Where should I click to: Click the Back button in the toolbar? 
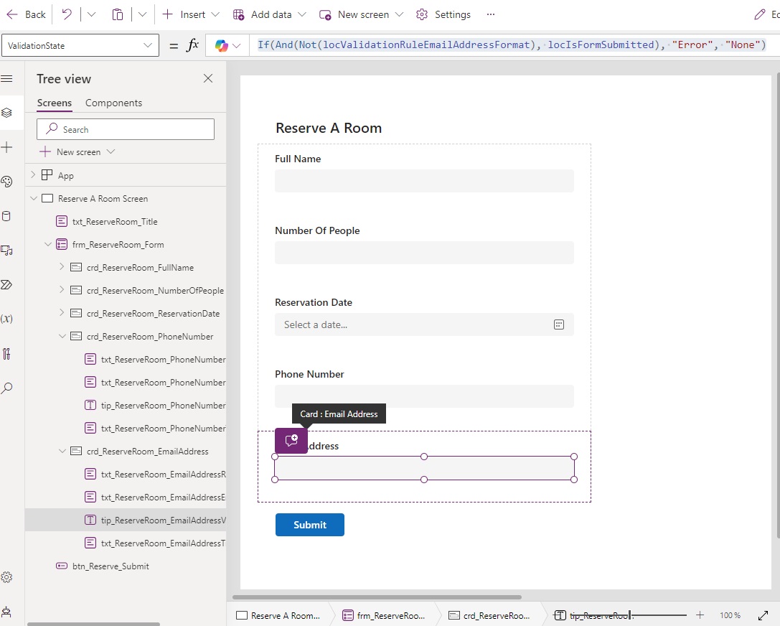click(26, 14)
